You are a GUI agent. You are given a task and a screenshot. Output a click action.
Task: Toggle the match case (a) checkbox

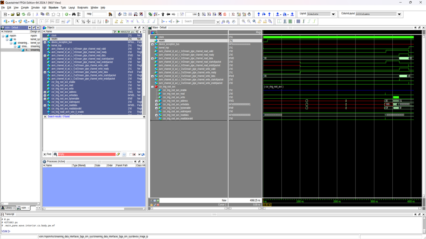131,154
